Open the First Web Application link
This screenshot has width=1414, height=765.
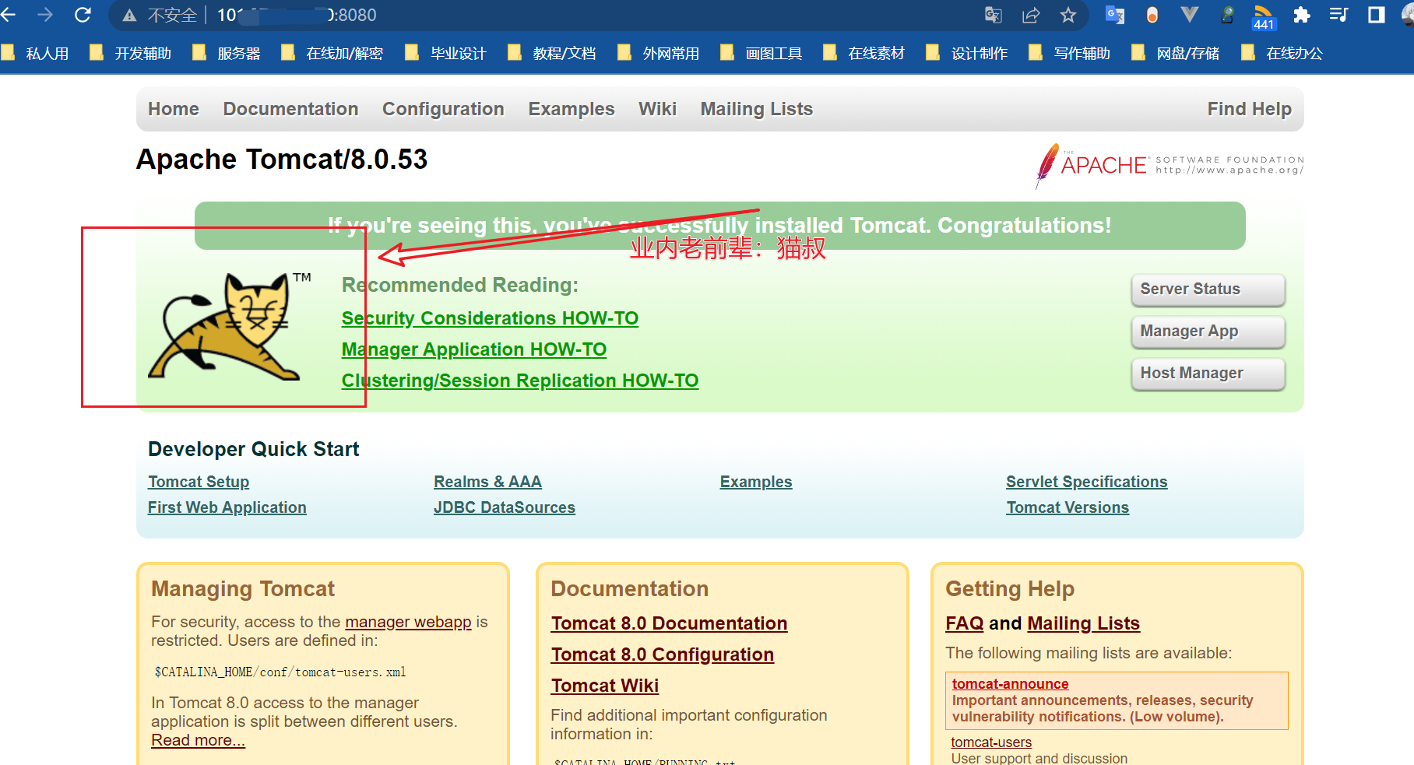(x=227, y=507)
